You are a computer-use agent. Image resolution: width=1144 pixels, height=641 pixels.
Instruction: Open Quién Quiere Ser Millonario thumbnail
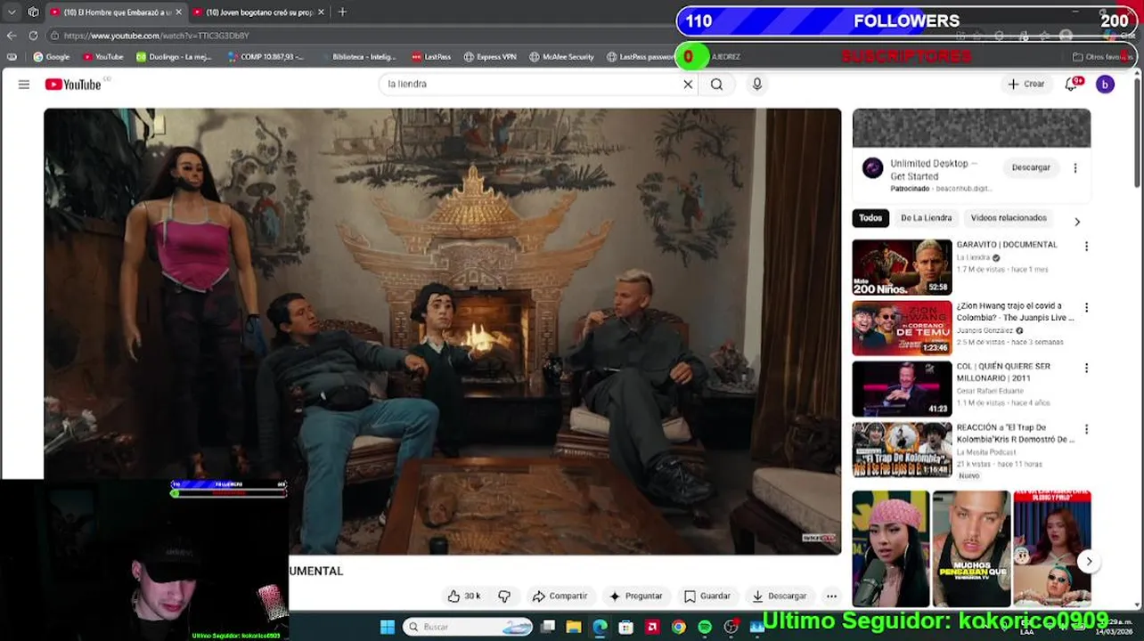902,389
